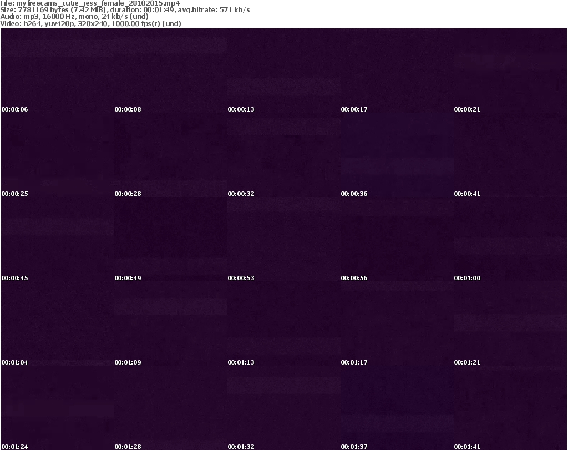This screenshot has width=568, height=450.
Task: Select the thumbnail frame at 00:00:21
Action: click(x=510, y=70)
